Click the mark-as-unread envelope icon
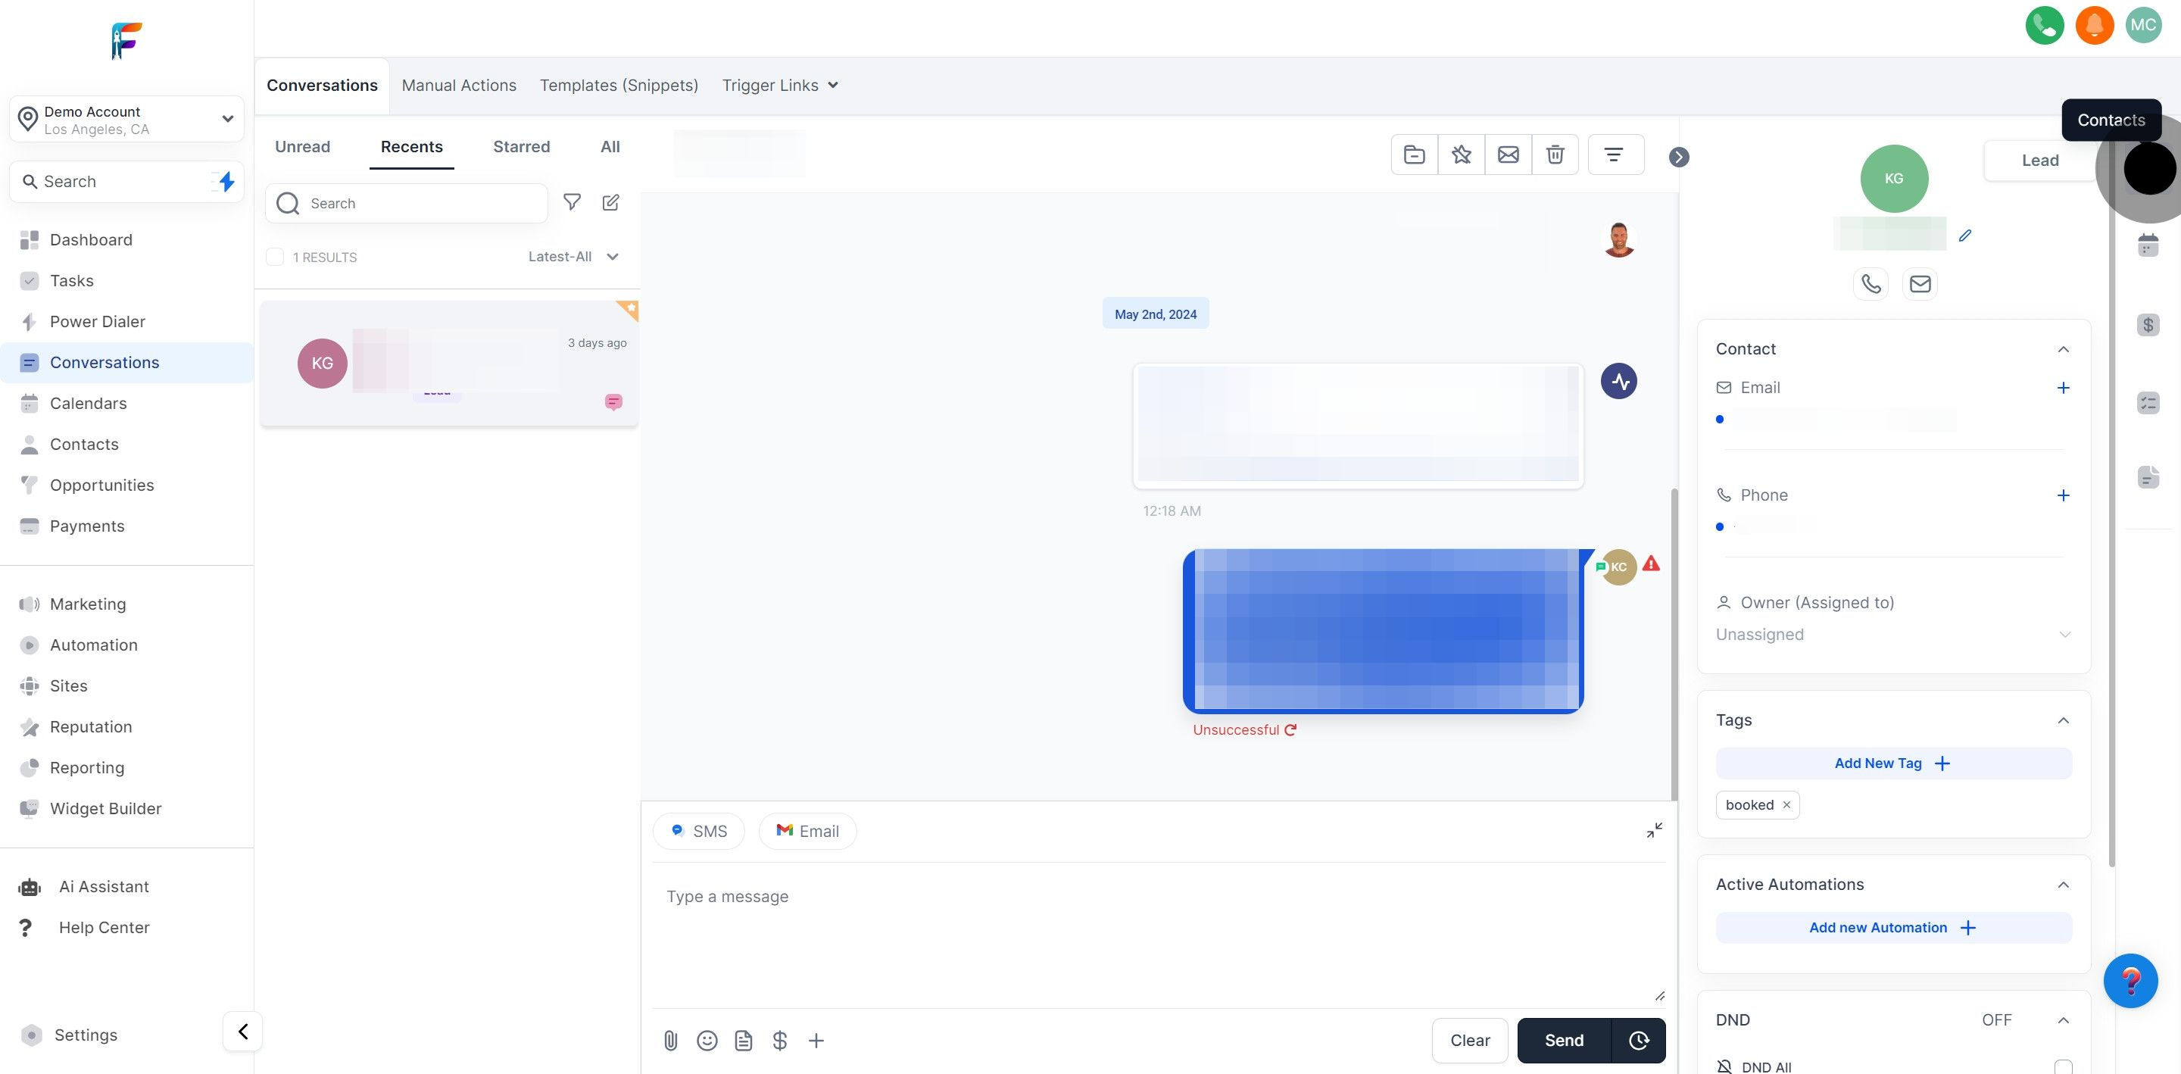The image size is (2181, 1074). pyautogui.click(x=1508, y=155)
